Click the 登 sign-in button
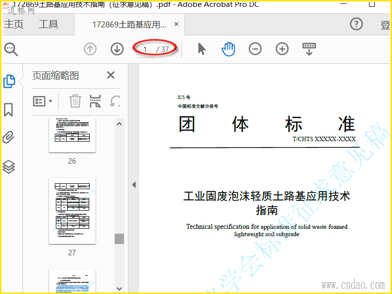The height and width of the screenshot is (294, 392). coord(385,25)
